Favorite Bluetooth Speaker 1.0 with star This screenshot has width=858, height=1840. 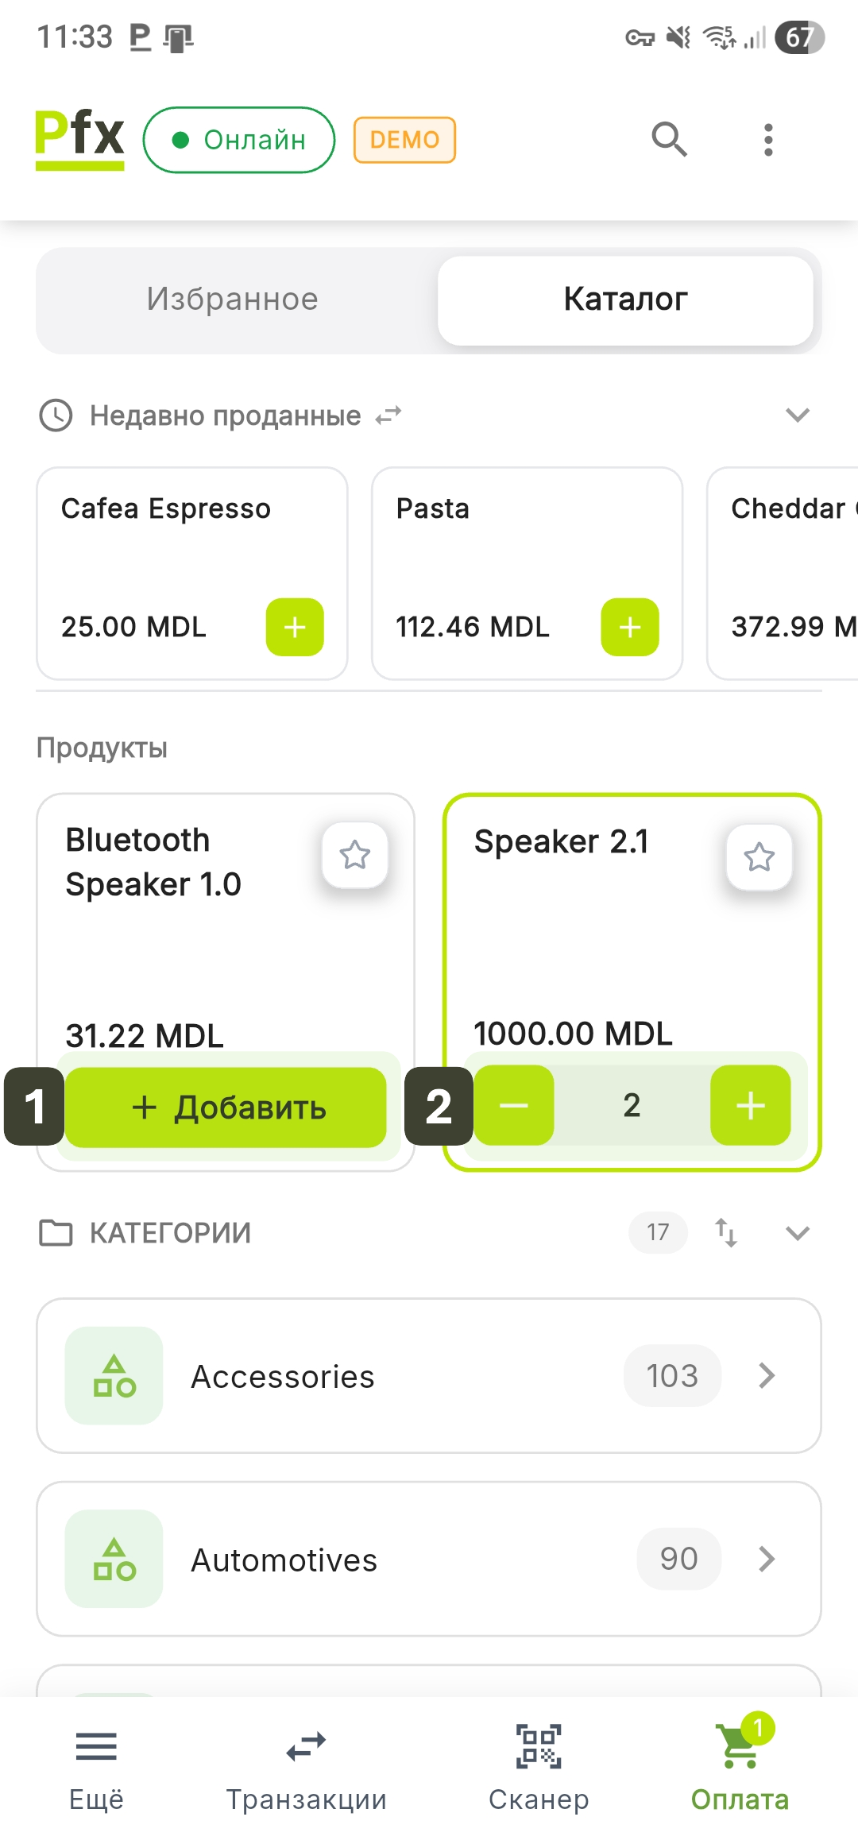click(x=355, y=856)
